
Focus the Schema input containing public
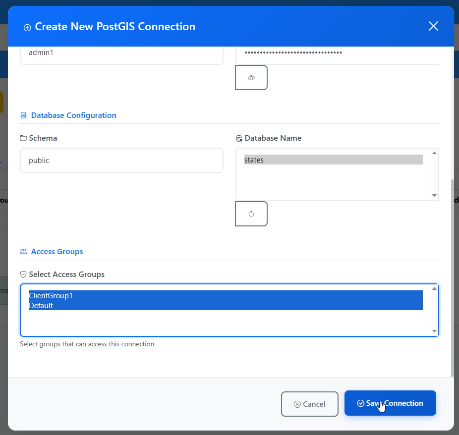[x=122, y=161]
